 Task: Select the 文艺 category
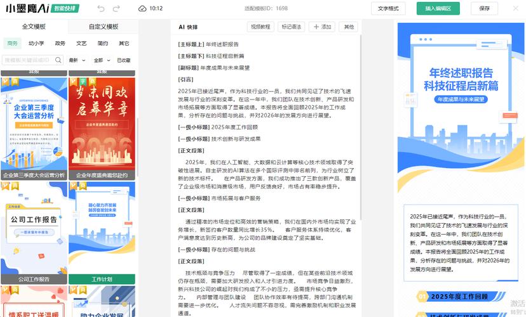(x=81, y=43)
